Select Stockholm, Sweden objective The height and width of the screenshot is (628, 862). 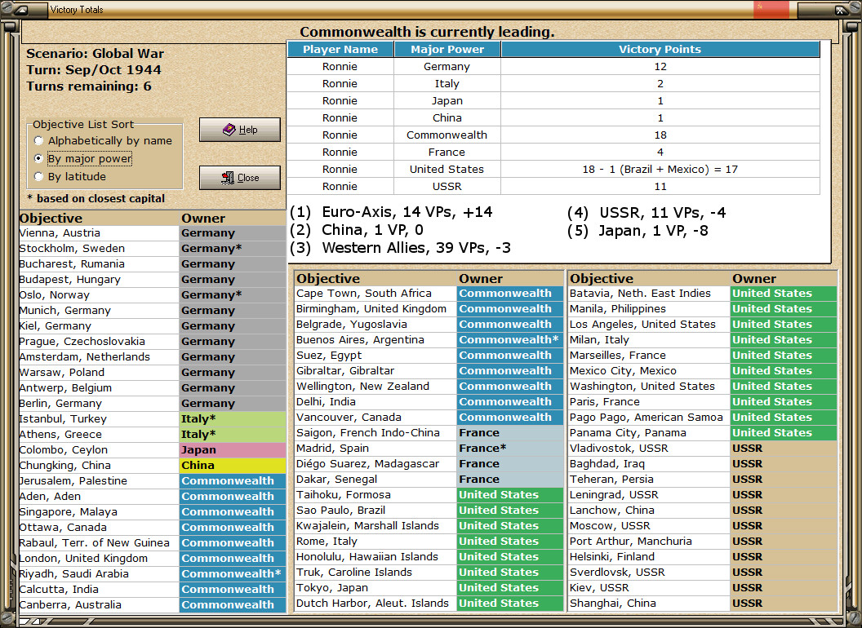pyautogui.click(x=99, y=248)
